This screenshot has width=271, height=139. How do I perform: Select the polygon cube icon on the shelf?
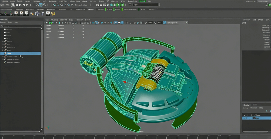[x=37, y=14]
